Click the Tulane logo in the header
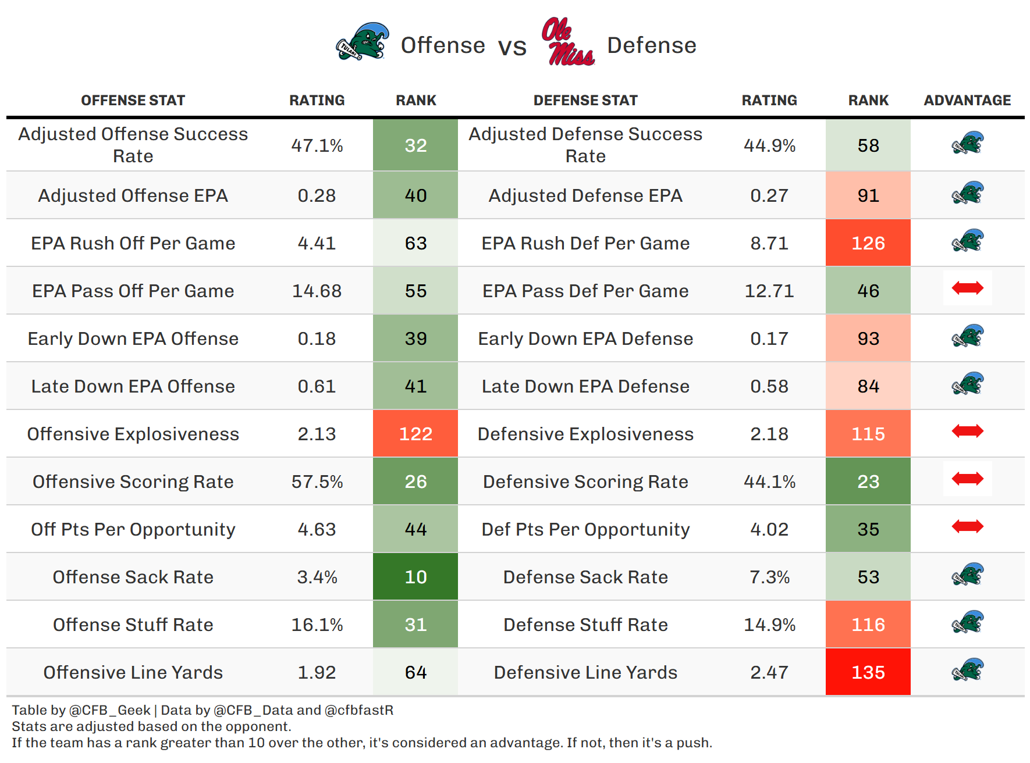This screenshot has height=763, width=1030. pos(363,42)
